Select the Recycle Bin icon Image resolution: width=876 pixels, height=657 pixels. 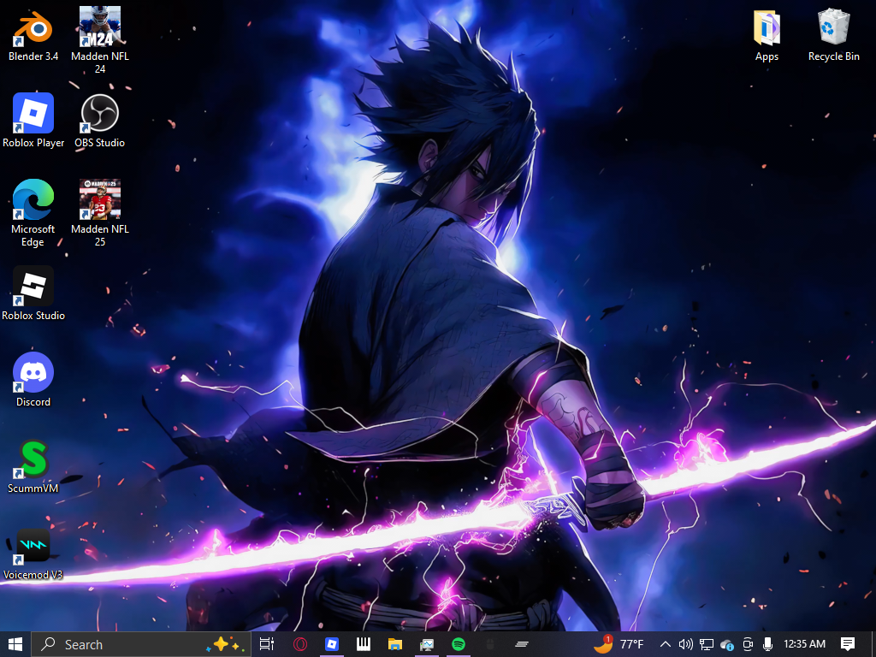tap(833, 34)
